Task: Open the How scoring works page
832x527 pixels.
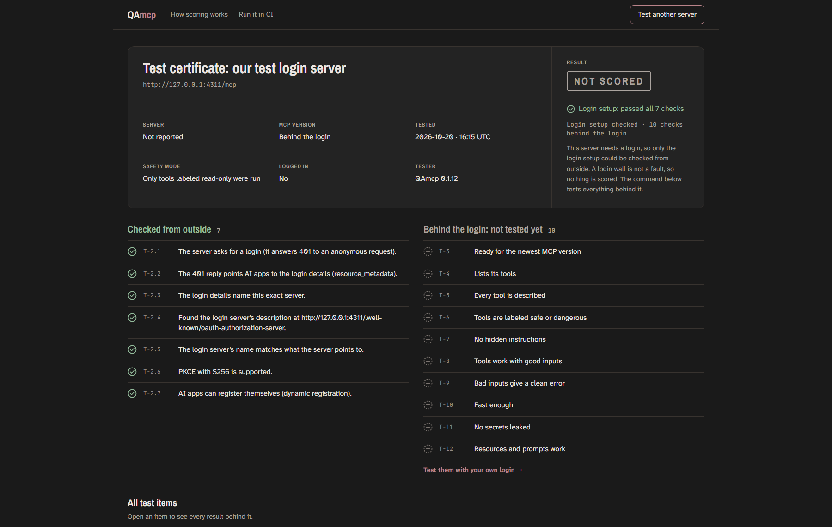Action: tap(199, 14)
